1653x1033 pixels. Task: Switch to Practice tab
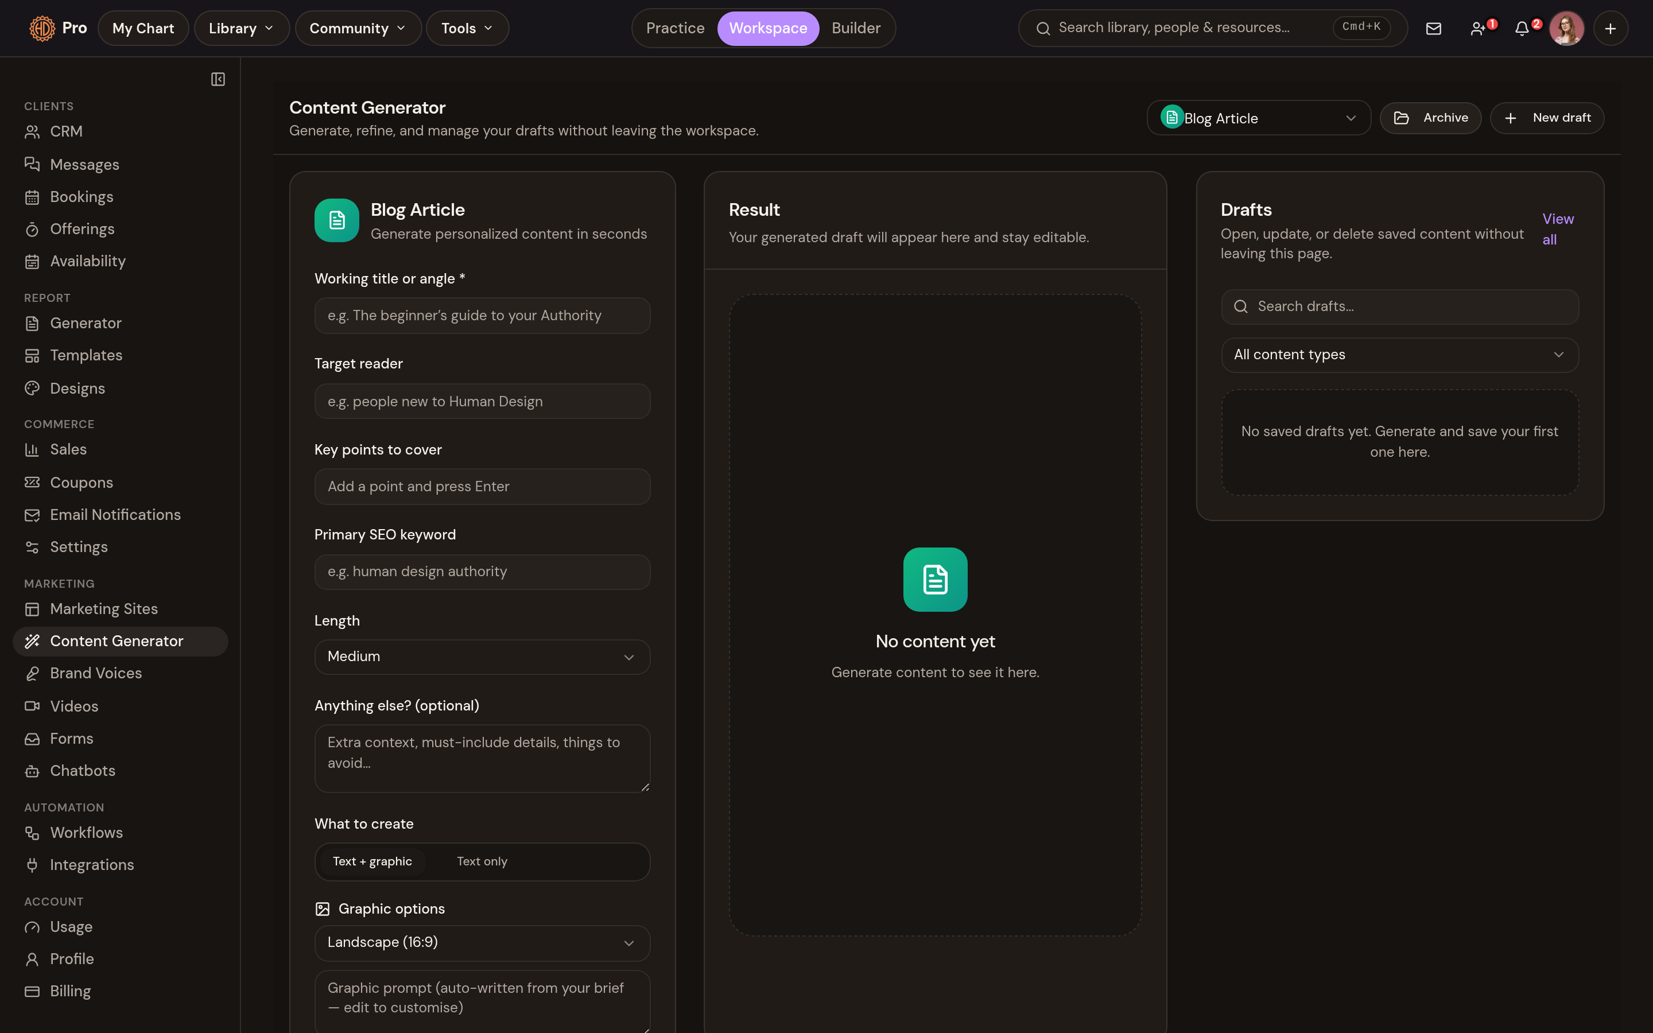coord(675,28)
